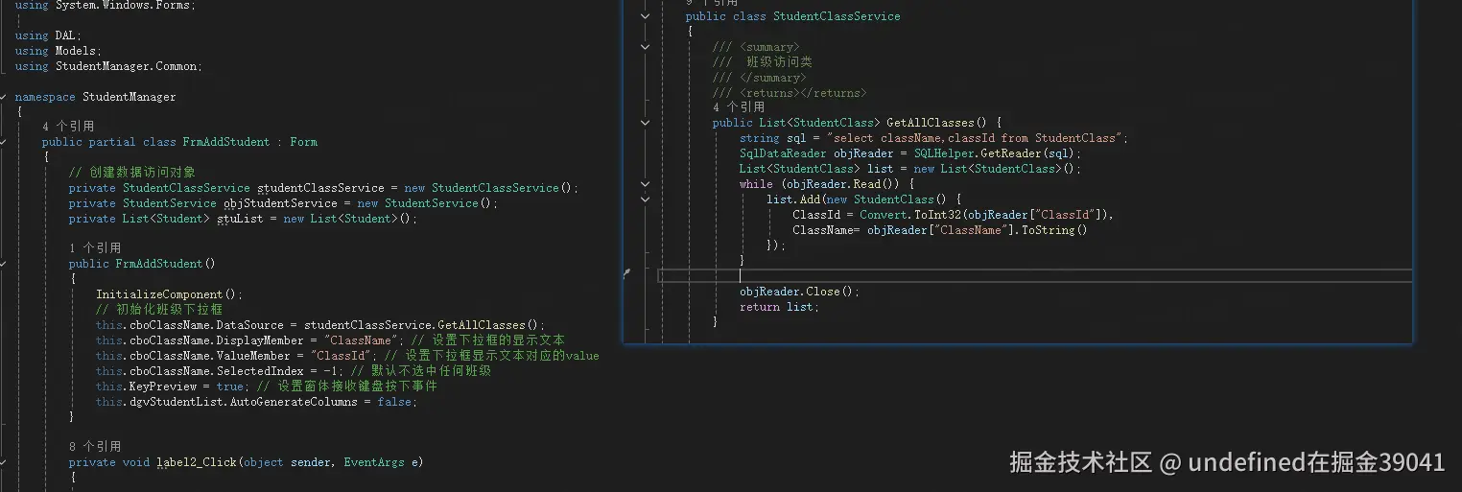Click the '班级访问类' summary comment
This screenshot has width=1462, height=492.
[779, 62]
